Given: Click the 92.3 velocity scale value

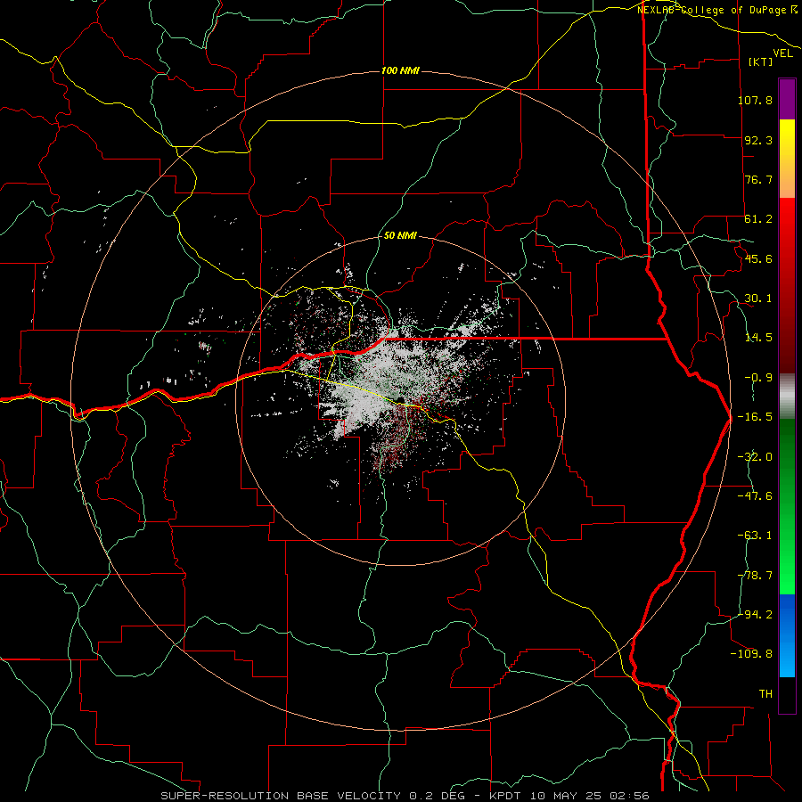Looking at the screenshot, I should [x=758, y=140].
